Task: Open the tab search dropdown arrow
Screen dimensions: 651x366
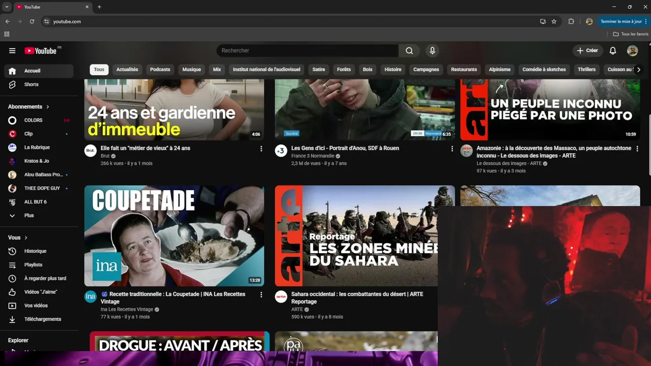Action: (x=7, y=7)
